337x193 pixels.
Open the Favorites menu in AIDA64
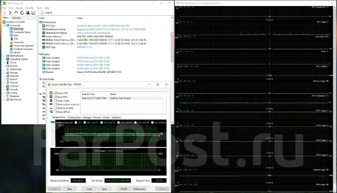click(29, 8)
